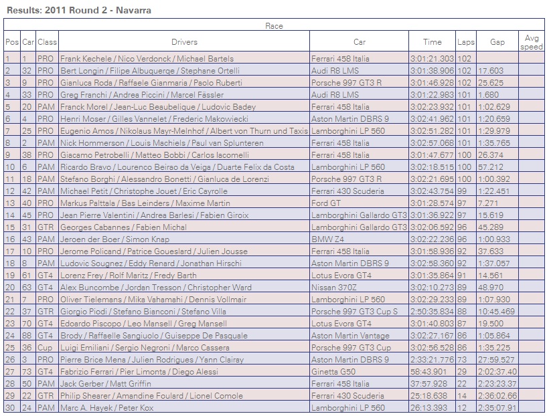Click the Porsche 997 GT3 Cup S cell
The image size is (549, 416).
click(354, 312)
